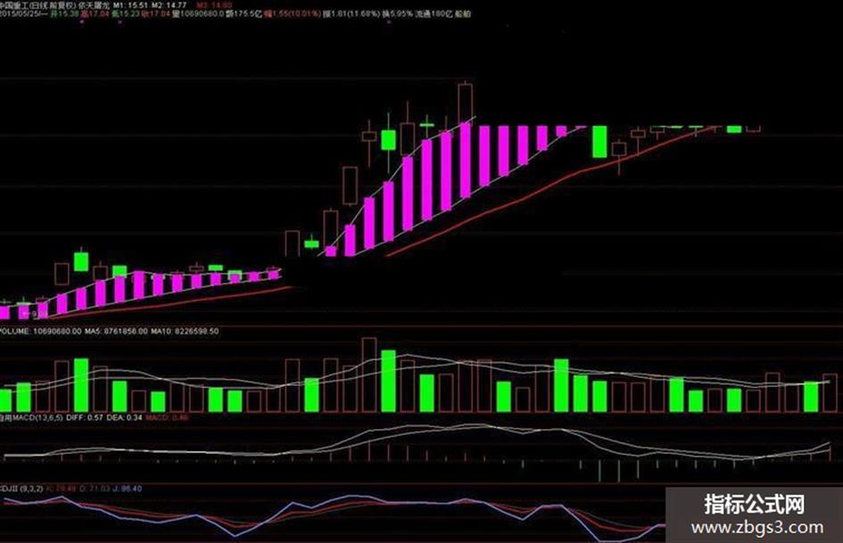Click the DIFF: 0.57 value
The width and height of the screenshot is (843, 543).
[x=85, y=417]
